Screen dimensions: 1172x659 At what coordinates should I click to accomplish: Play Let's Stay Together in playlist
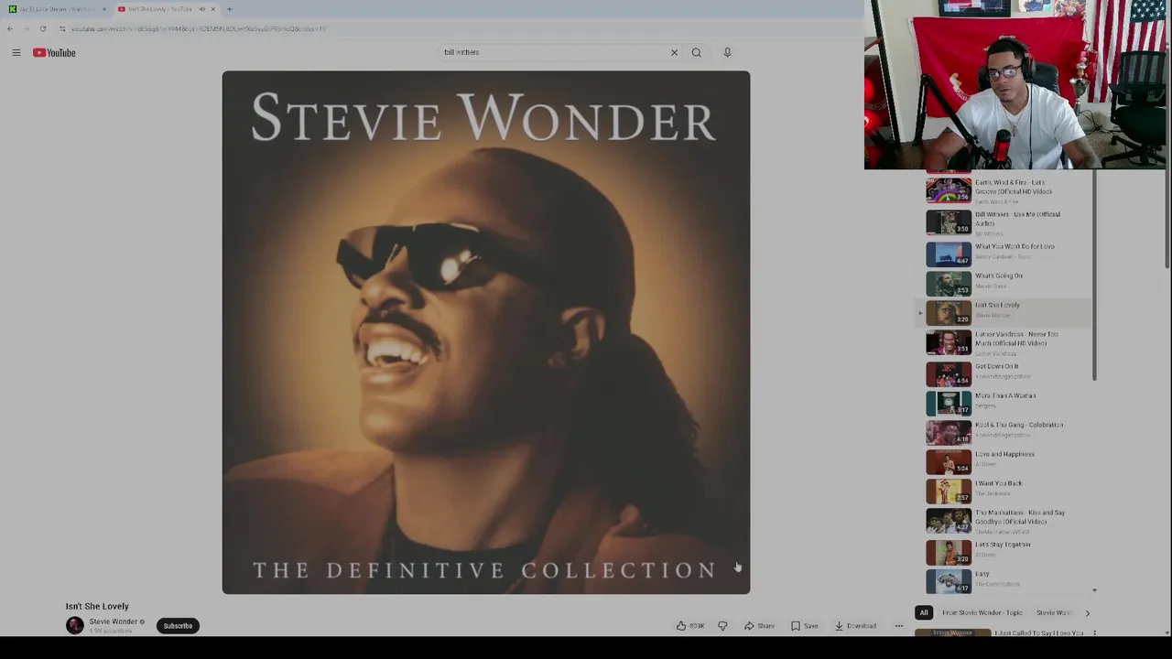(x=1004, y=551)
